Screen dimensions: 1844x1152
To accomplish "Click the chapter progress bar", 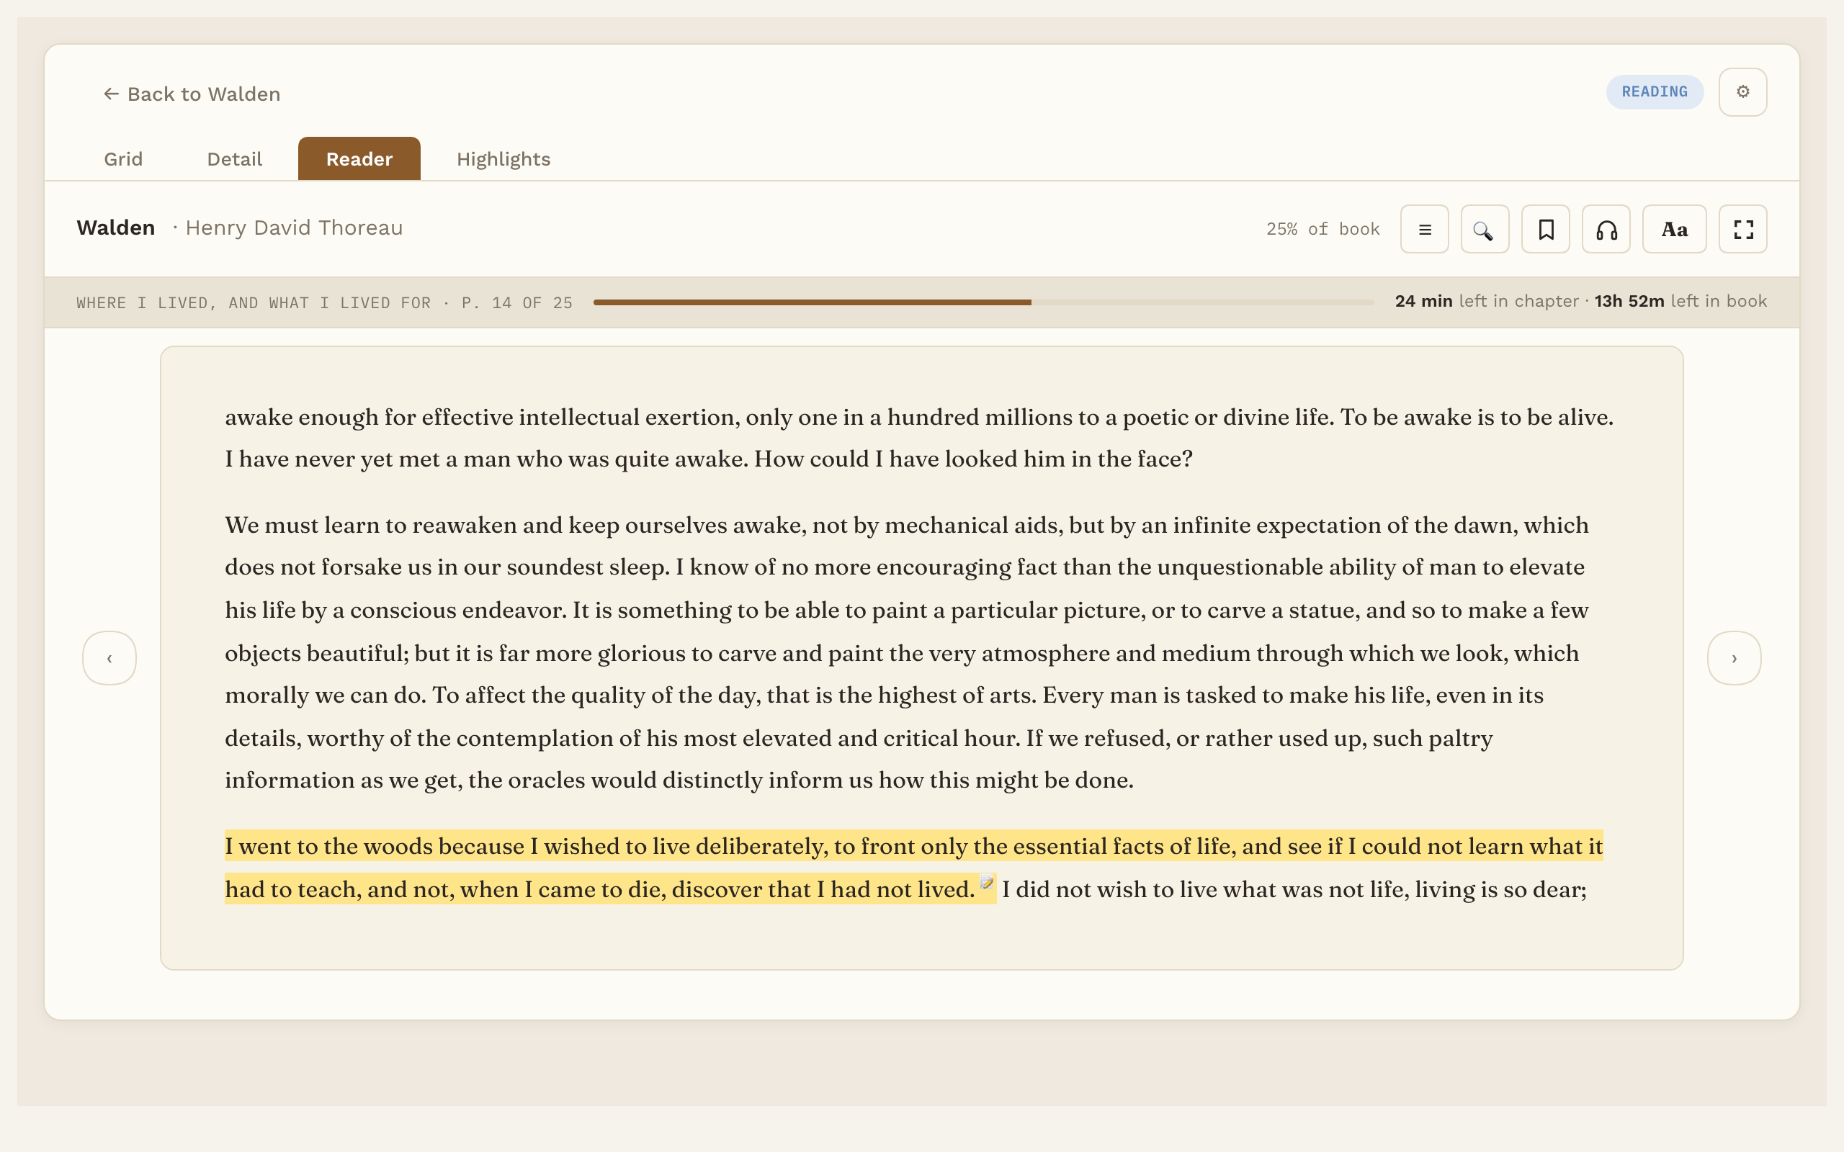I will point(983,302).
